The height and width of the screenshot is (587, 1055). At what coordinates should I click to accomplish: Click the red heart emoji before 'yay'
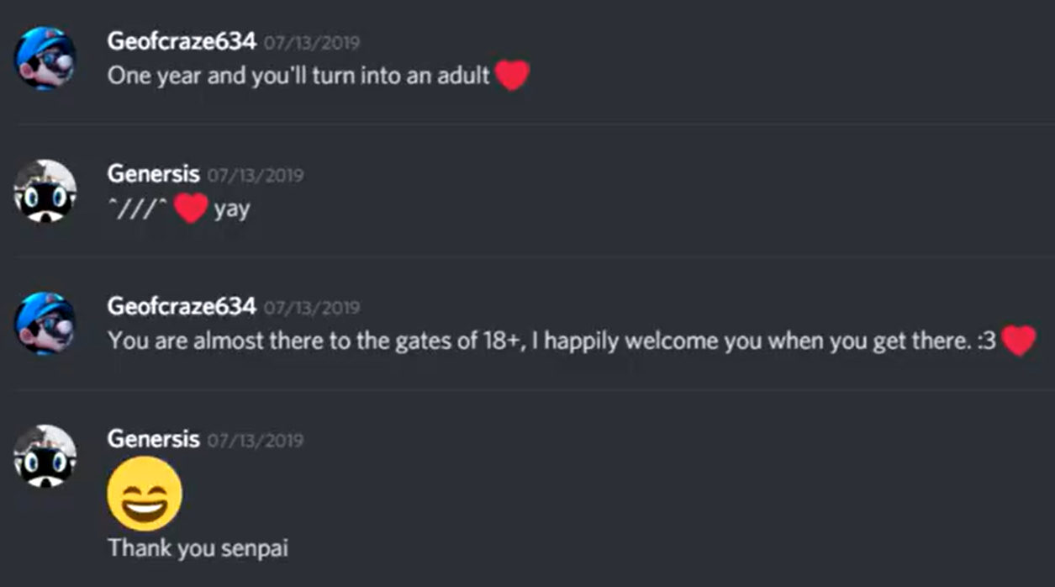(x=191, y=209)
